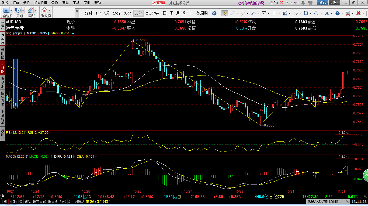
Task: Select the 60分 period
Action: click(138, 13)
